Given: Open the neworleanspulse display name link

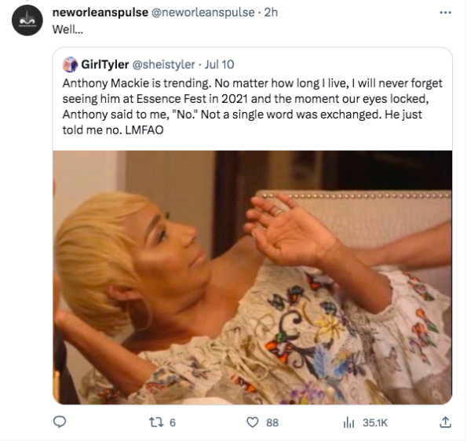Looking at the screenshot, I should click(x=100, y=13).
